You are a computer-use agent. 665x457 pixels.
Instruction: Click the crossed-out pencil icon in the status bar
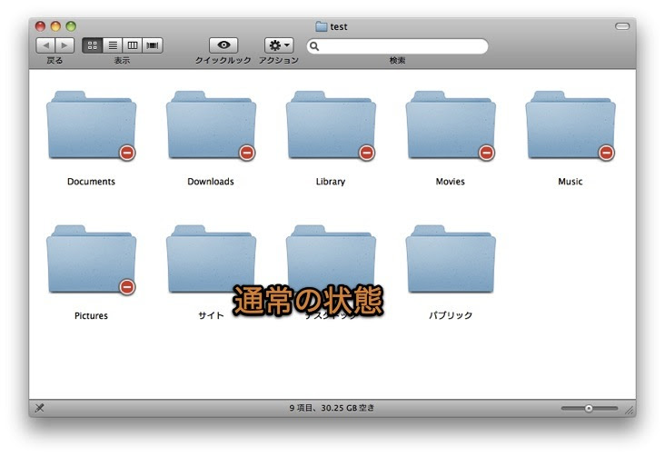click(39, 408)
